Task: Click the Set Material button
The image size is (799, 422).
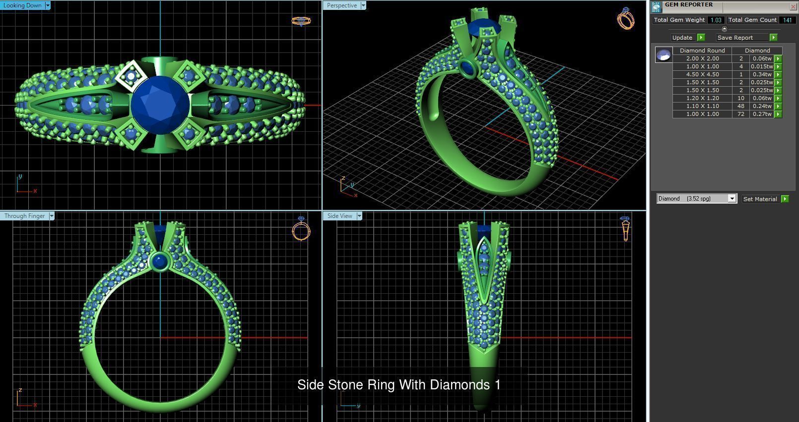Action: 760,199
